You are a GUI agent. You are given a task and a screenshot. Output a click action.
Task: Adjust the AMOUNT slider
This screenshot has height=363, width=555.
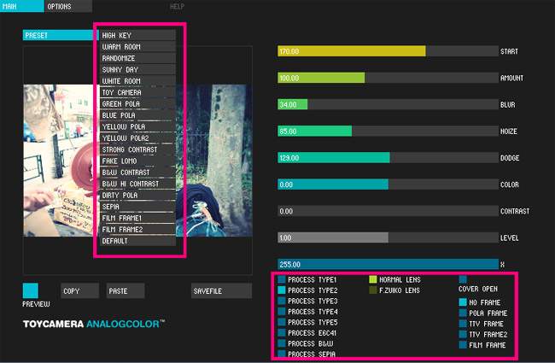pos(388,78)
